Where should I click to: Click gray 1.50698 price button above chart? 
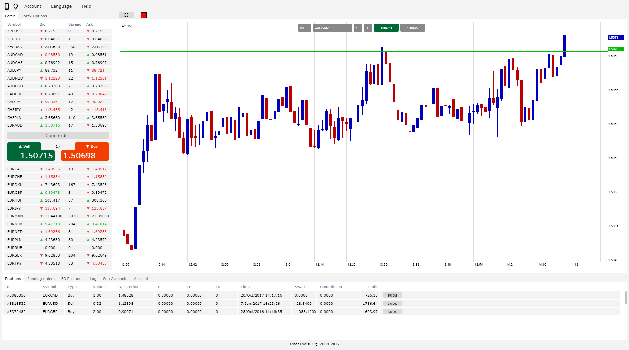click(x=412, y=28)
